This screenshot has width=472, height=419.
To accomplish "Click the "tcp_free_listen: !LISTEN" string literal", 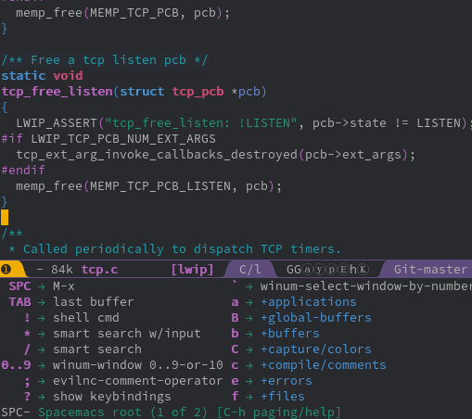I will coord(201,123).
